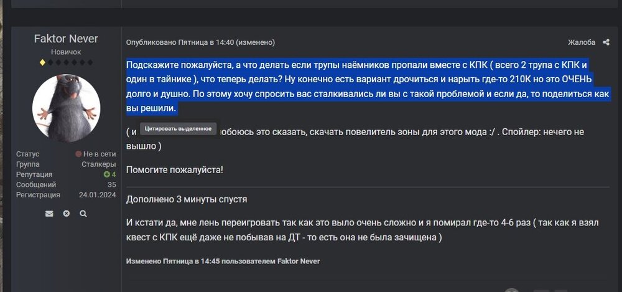
Task: Send a message via the envelope icon
Action: click(49, 214)
